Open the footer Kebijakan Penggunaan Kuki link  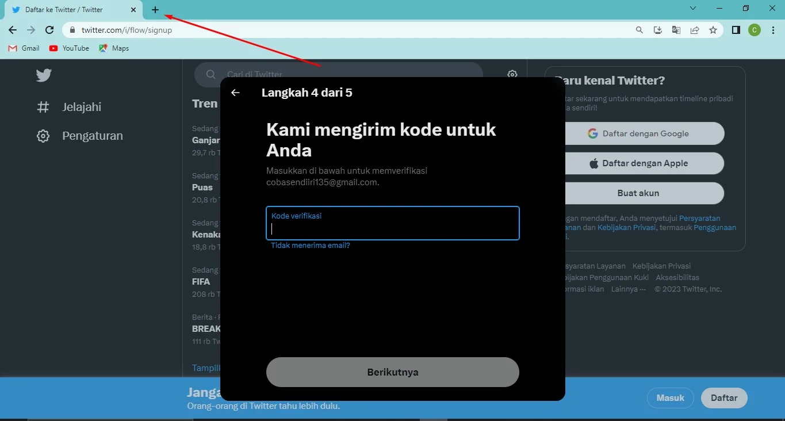pyautogui.click(x=607, y=278)
